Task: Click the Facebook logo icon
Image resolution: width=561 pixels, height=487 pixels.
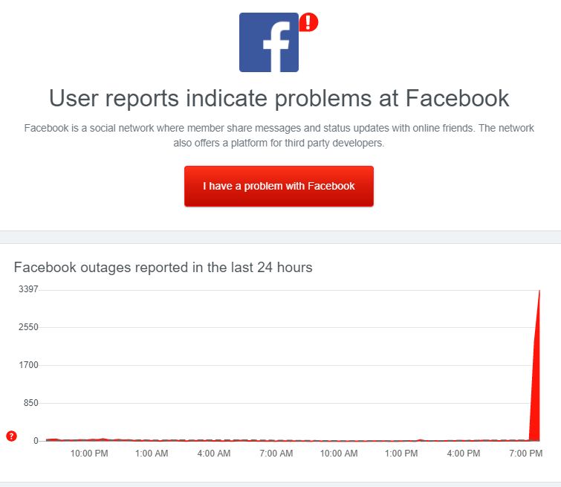Action: pyautogui.click(x=269, y=42)
